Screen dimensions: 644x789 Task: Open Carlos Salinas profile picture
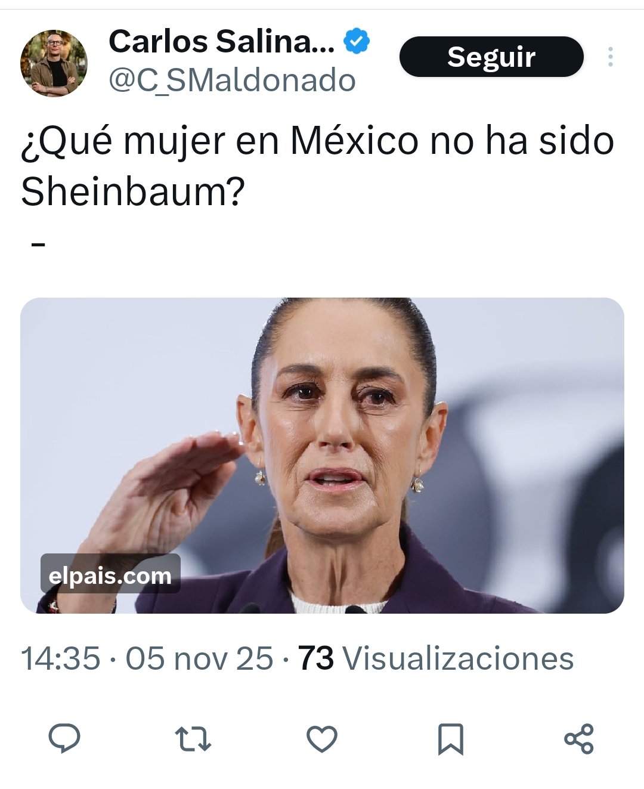tap(54, 63)
